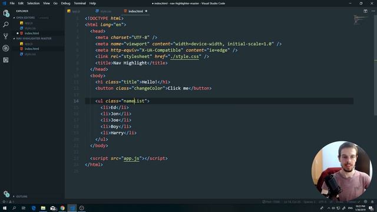Click the VS Code logo icon
The height and width of the screenshot is (212, 377).
4,4
